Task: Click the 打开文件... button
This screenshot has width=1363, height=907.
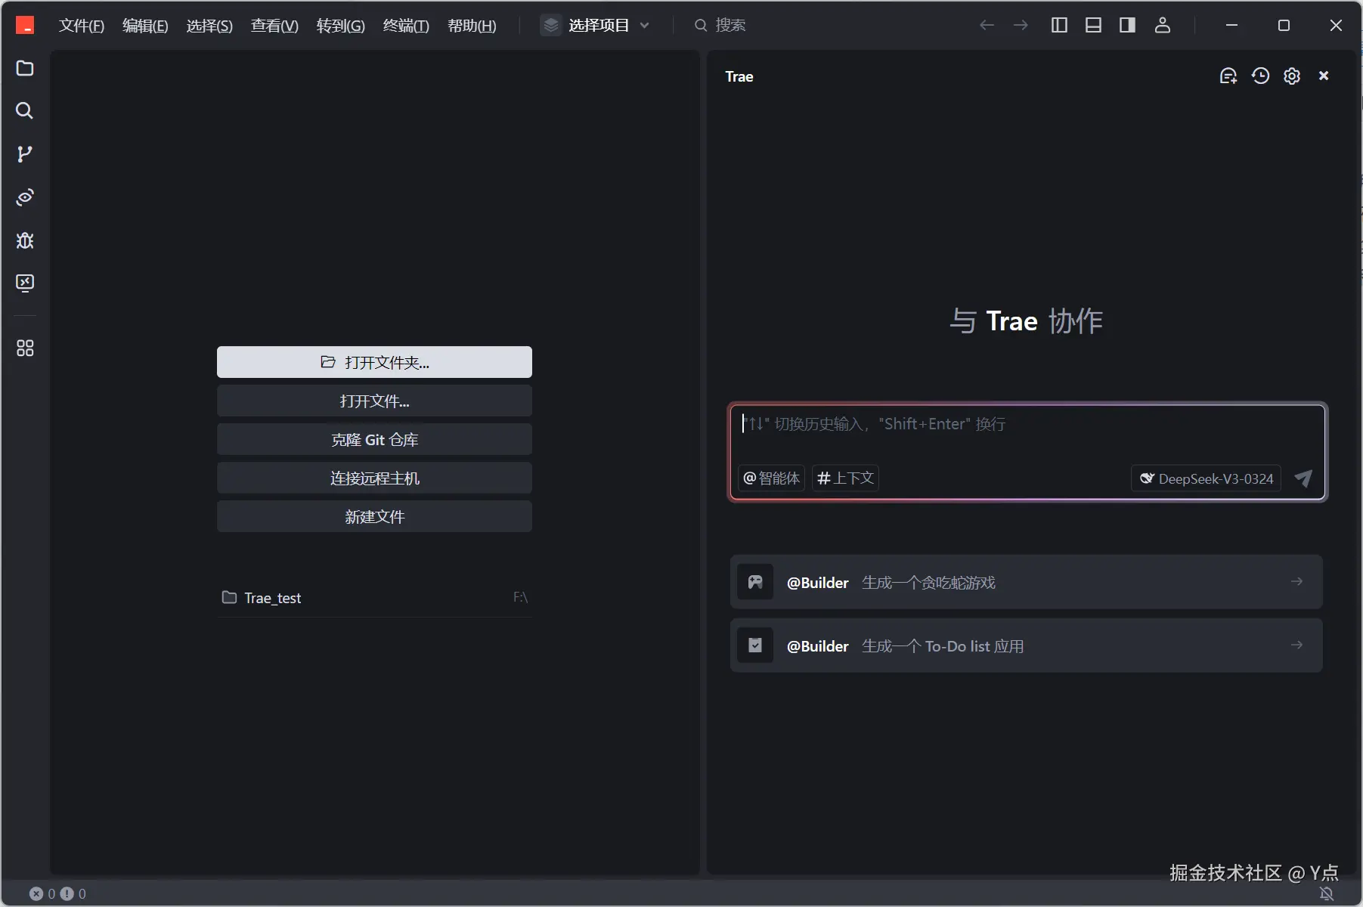Action: (374, 401)
